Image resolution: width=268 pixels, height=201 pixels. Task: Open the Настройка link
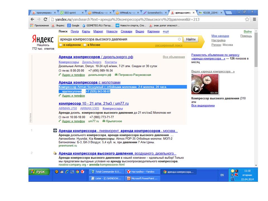(x=218, y=40)
